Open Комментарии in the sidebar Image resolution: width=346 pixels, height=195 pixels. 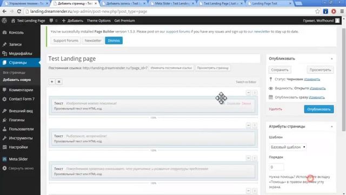(20, 90)
